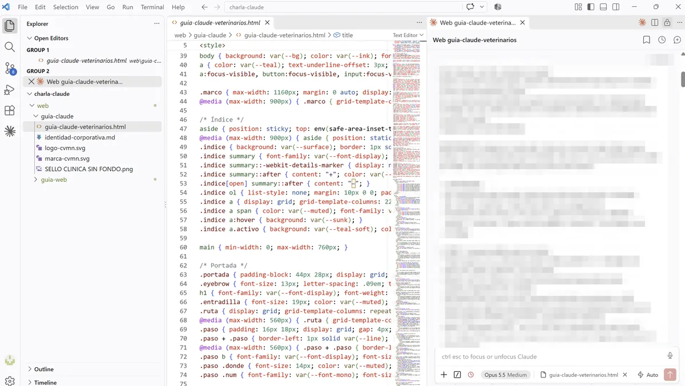This screenshot has width=685, height=386.
Task: Open the Extensions view in activity bar
Action: (10, 111)
